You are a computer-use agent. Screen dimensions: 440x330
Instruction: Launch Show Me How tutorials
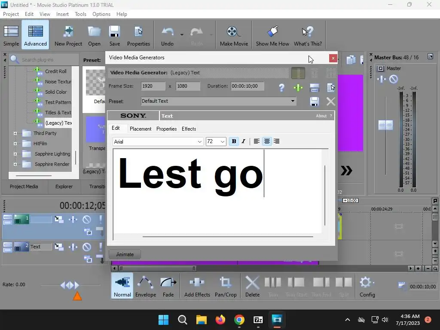(x=272, y=35)
